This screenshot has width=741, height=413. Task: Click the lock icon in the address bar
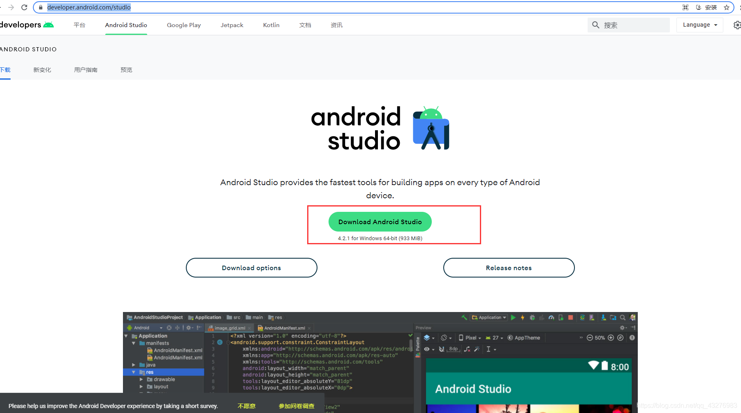click(40, 7)
